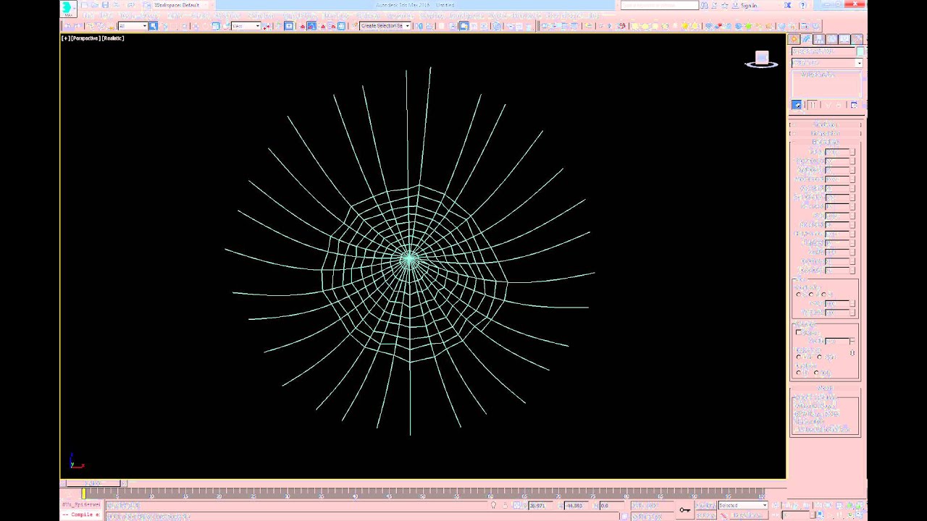The width and height of the screenshot is (927, 521).
Task: Click the Y coordinate field in status bar
Action: tap(576, 505)
